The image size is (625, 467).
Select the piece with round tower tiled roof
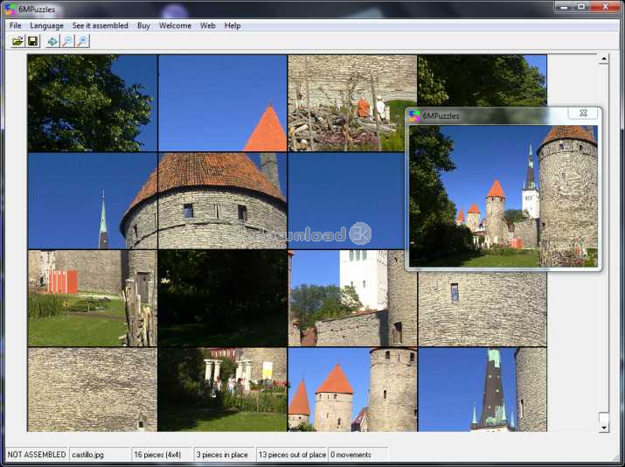(x=222, y=201)
